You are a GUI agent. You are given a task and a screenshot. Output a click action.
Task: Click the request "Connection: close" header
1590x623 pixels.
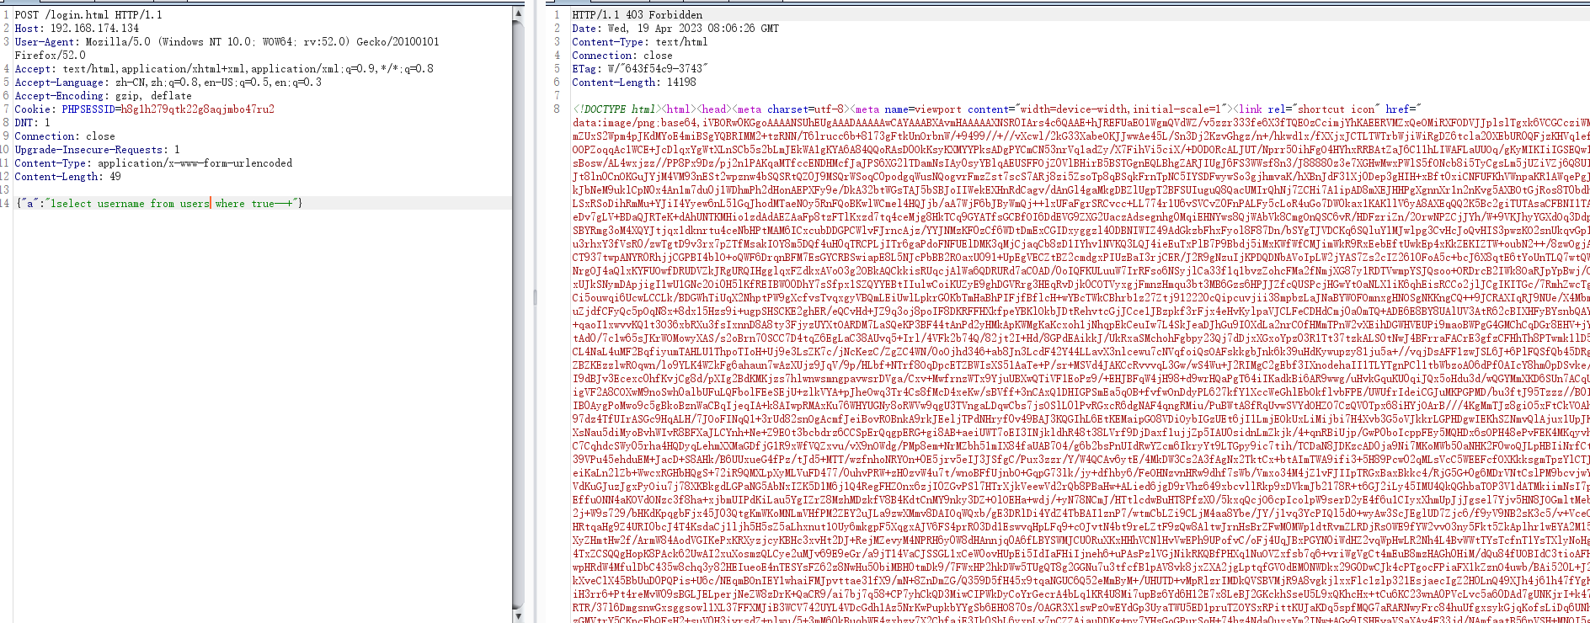pos(65,136)
